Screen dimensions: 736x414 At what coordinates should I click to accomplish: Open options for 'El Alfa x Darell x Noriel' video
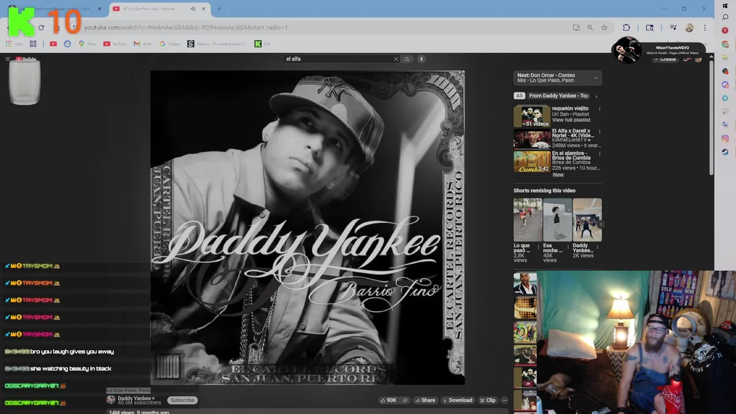(x=599, y=131)
